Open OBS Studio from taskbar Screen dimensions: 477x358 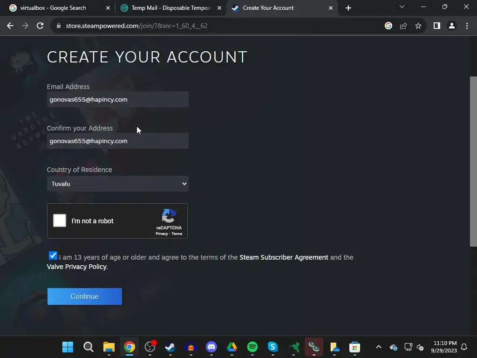click(x=150, y=347)
